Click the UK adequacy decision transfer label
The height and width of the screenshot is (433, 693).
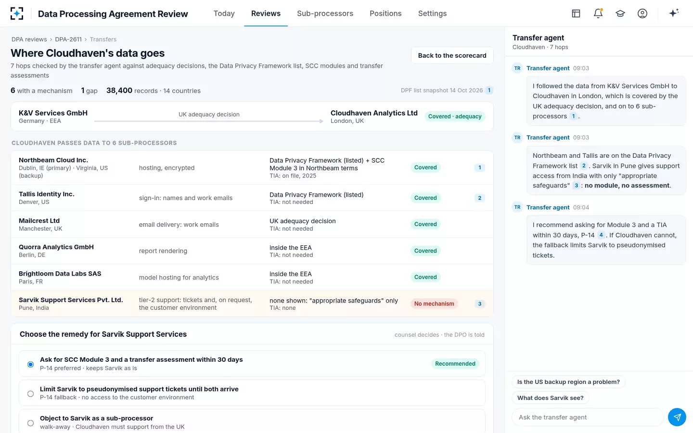tap(209, 115)
